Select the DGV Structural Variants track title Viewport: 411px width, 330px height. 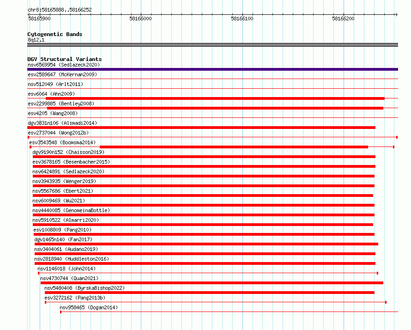point(65,59)
